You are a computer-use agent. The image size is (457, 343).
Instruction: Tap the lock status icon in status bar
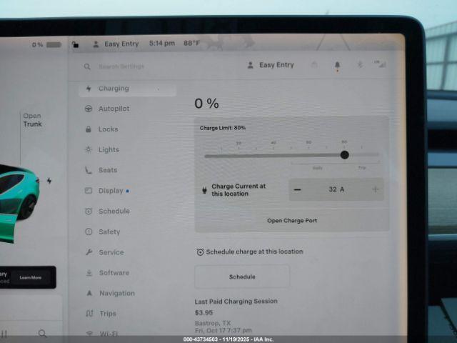click(x=75, y=44)
